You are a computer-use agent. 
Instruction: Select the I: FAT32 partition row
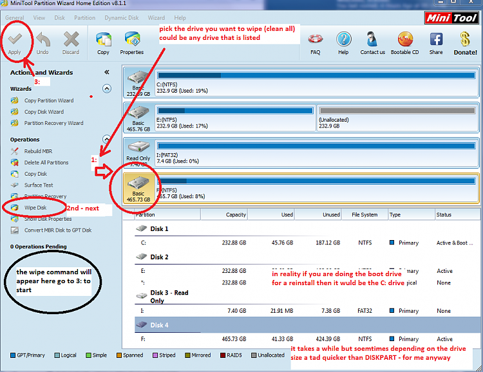pyautogui.click(x=307, y=311)
